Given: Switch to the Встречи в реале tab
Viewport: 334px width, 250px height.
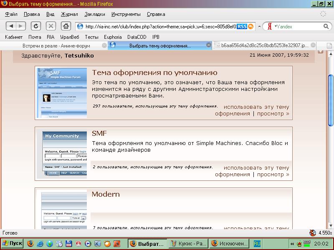Looking at the screenshot, I should (x=54, y=46).
